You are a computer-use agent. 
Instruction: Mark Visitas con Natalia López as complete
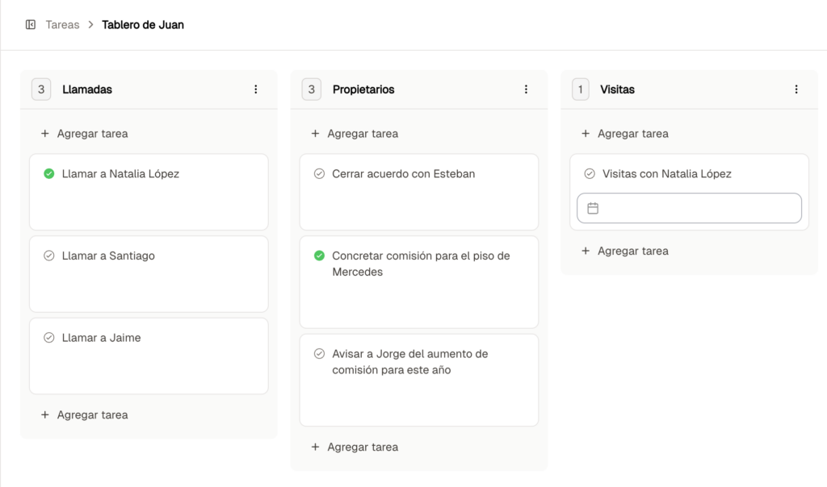tap(590, 173)
